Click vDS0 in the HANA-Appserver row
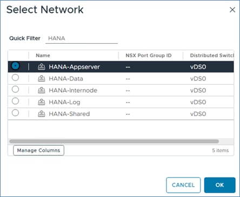The image size is (240, 197). coord(198,67)
